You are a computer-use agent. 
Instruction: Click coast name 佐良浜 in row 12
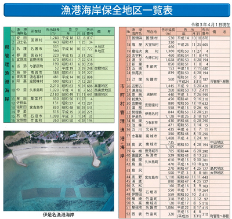[21, 103]
